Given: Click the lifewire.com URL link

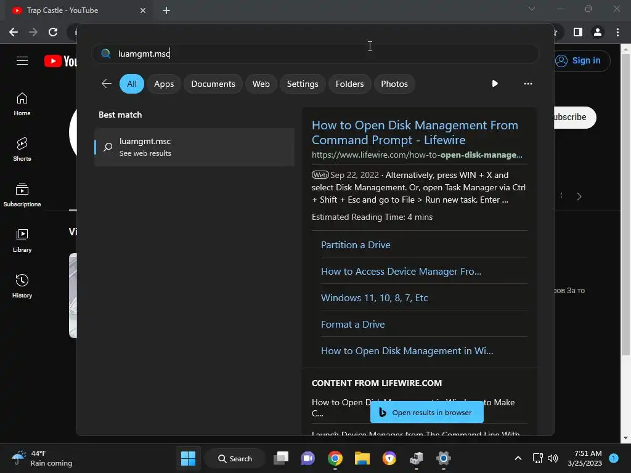Looking at the screenshot, I should pos(417,155).
